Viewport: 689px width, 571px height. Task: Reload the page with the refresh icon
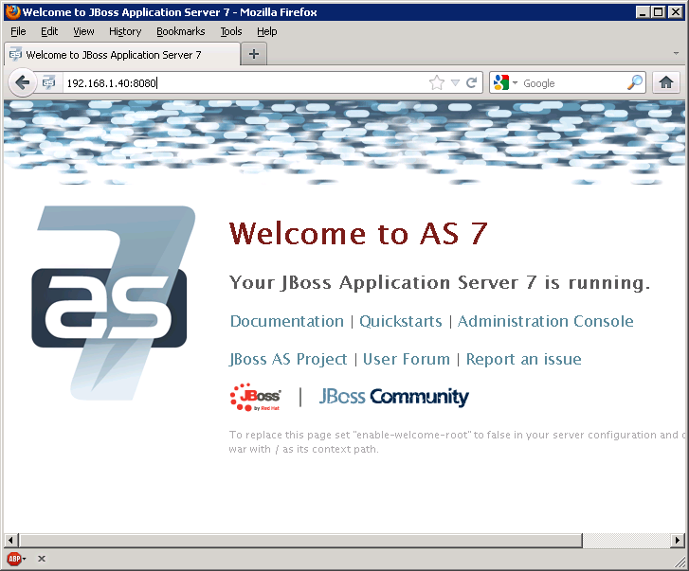pos(471,83)
